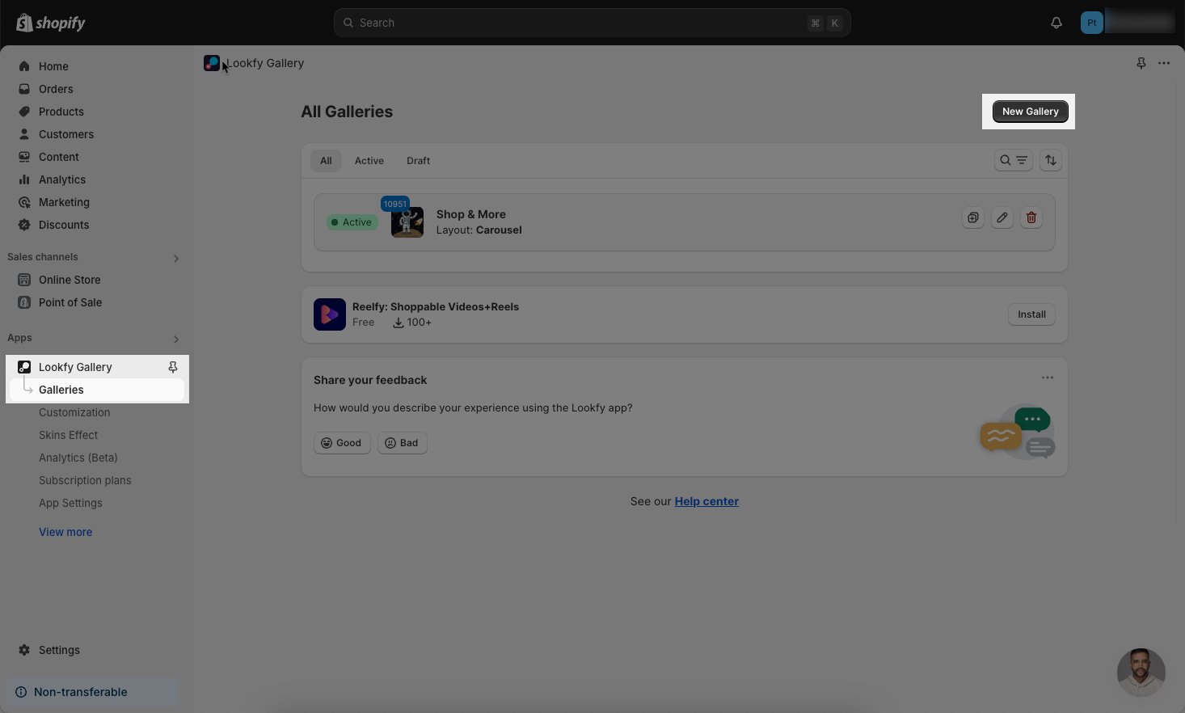
Task: Open the notifications bell
Action: [x=1056, y=23]
